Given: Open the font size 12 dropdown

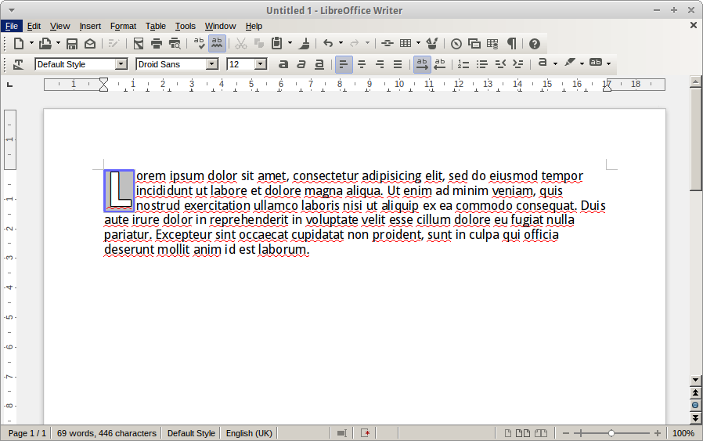Looking at the screenshot, I should coord(261,64).
